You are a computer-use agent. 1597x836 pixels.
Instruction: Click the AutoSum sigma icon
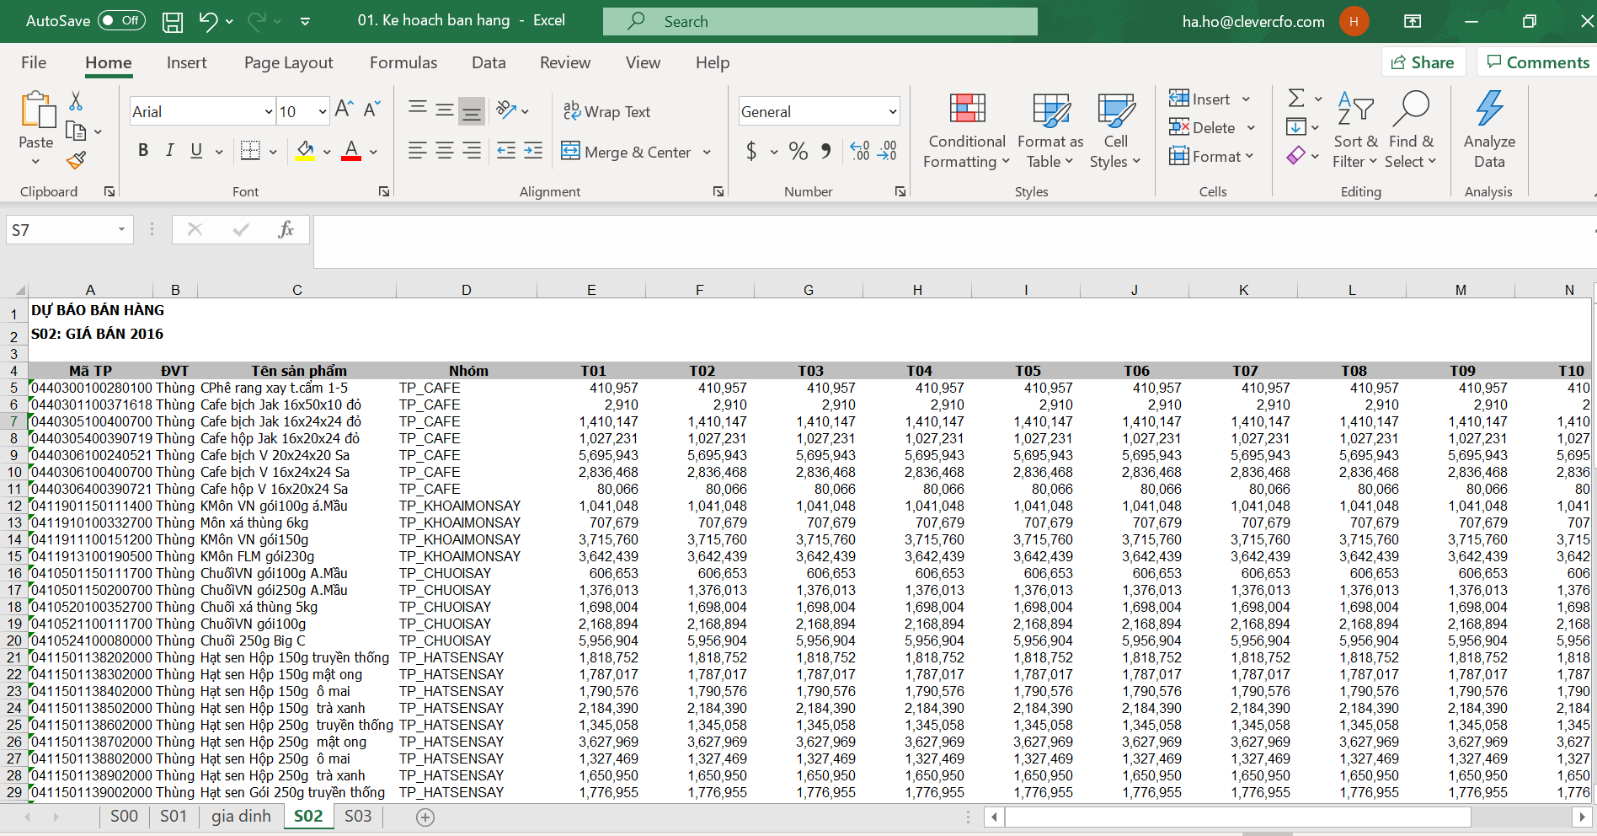(1296, 99)
